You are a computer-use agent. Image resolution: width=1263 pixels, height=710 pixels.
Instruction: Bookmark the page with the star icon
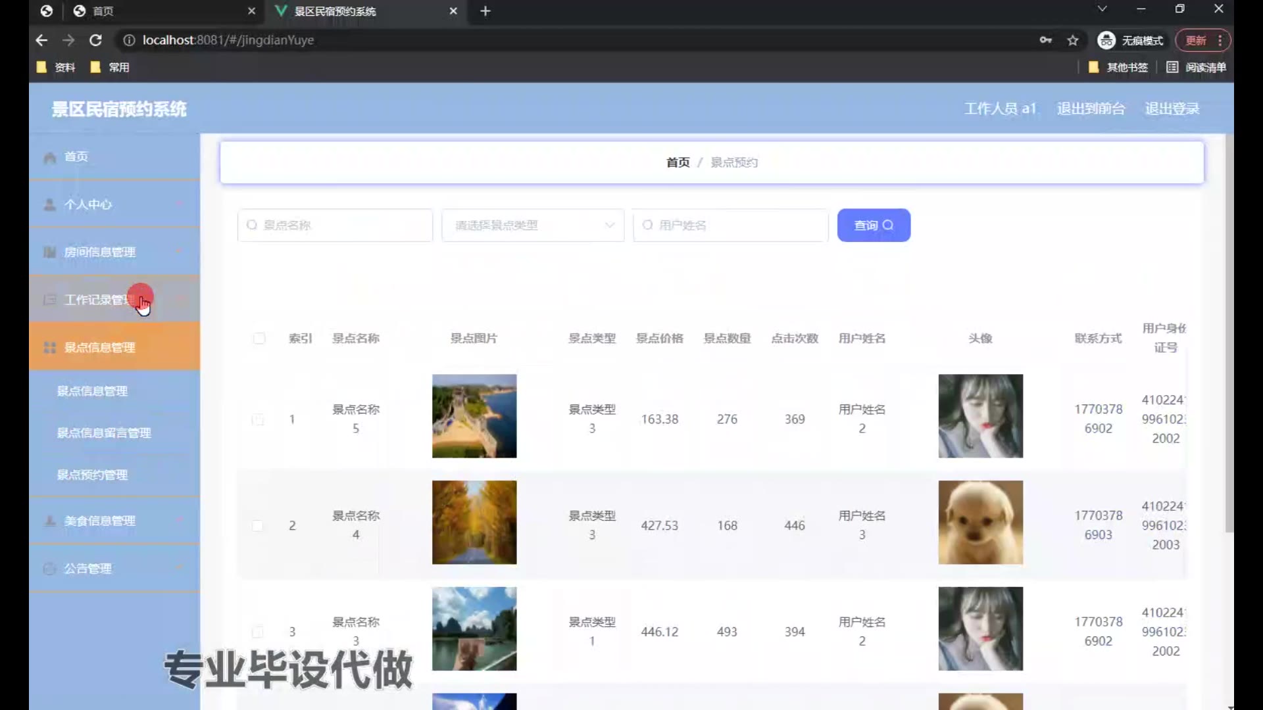coord(1073,40)
